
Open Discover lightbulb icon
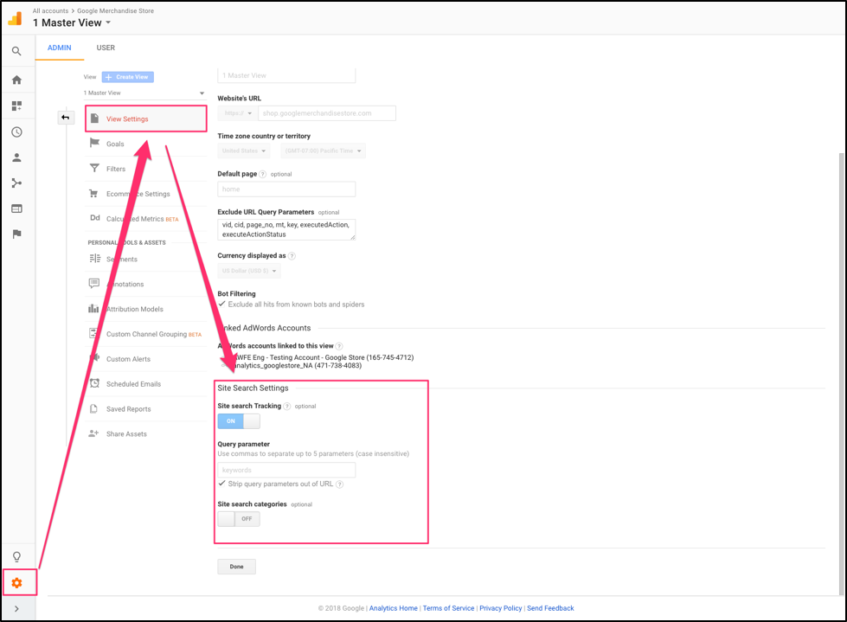tap(16, 556)
